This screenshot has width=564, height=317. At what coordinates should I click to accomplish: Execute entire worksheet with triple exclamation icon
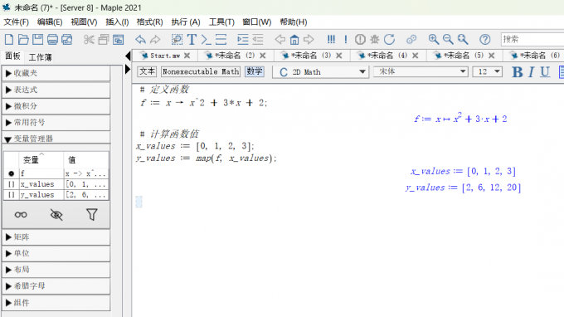pos(331,39)
